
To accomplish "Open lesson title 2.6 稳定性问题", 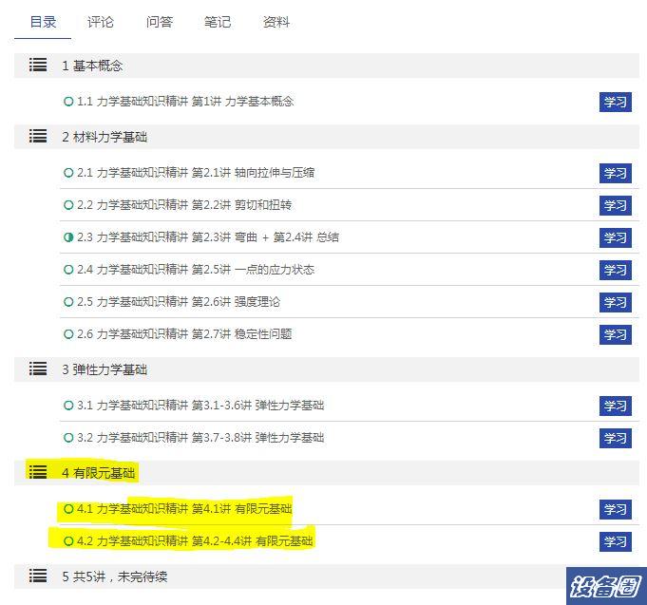I will point(184,333).
